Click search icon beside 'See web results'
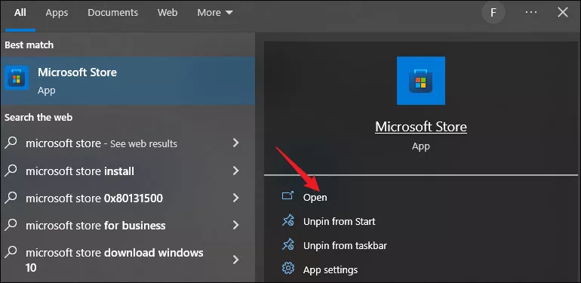This screenshot has width=581, height=283. 11,143
